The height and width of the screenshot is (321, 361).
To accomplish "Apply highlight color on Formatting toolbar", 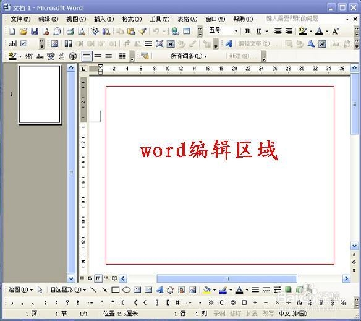I will [x=303, y=31].
